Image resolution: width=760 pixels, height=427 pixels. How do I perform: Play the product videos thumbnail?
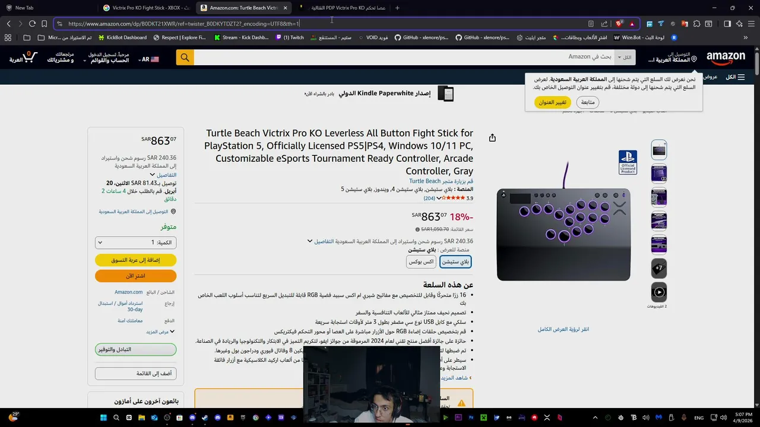coord(659,292)
